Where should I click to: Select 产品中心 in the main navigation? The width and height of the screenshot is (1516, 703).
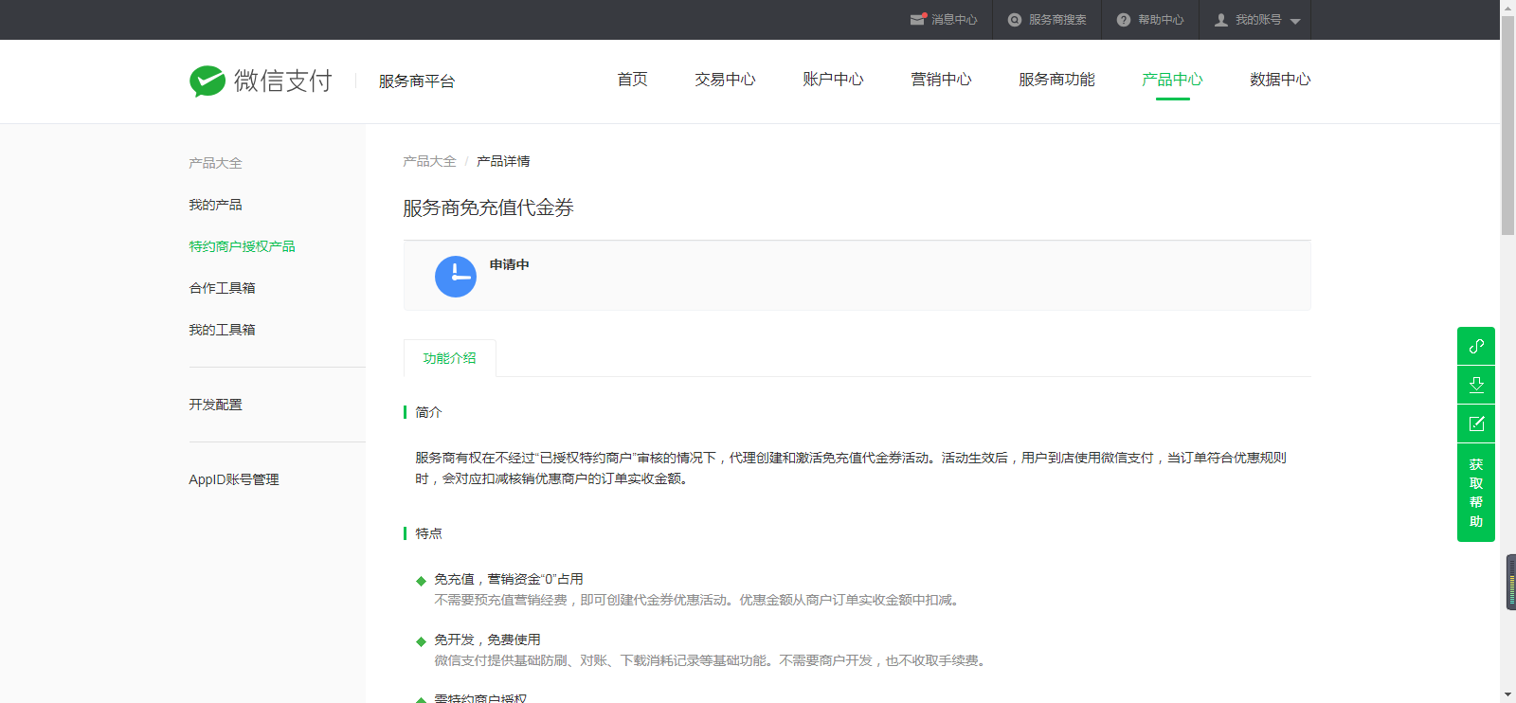pos(1172,80)
